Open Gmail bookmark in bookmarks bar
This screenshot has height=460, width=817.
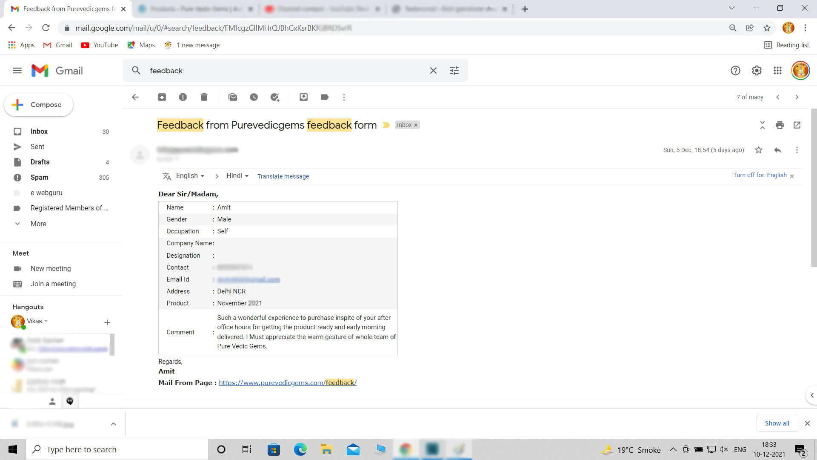(57, 45)
